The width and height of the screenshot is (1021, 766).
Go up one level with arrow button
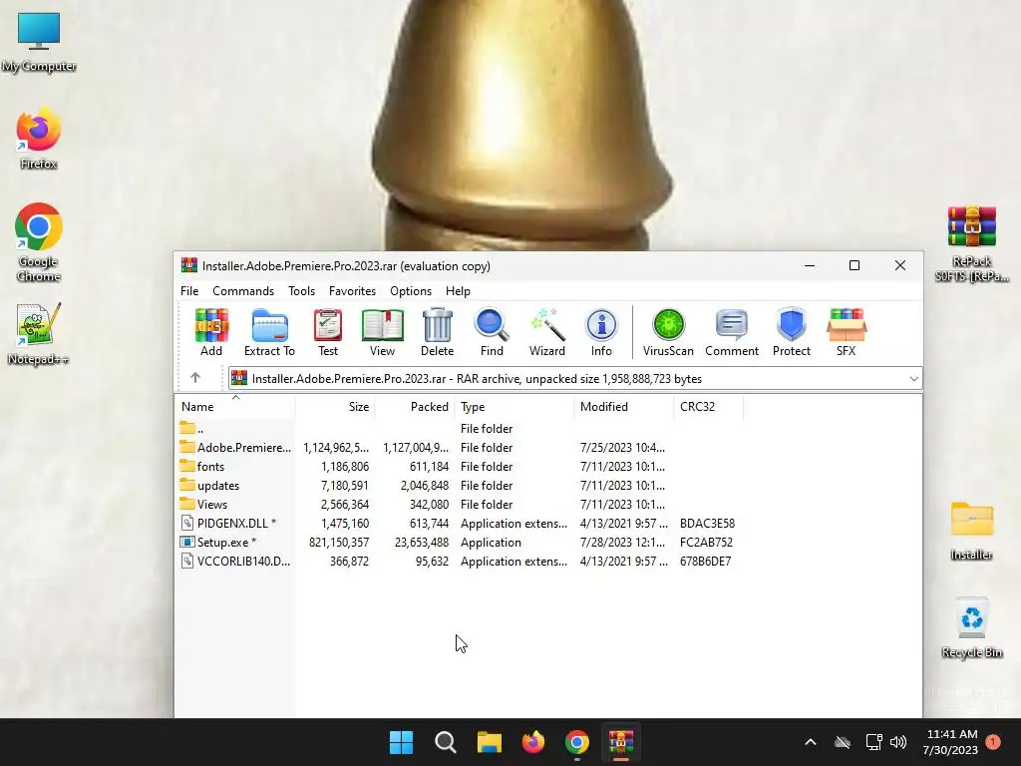click(195, 378)
